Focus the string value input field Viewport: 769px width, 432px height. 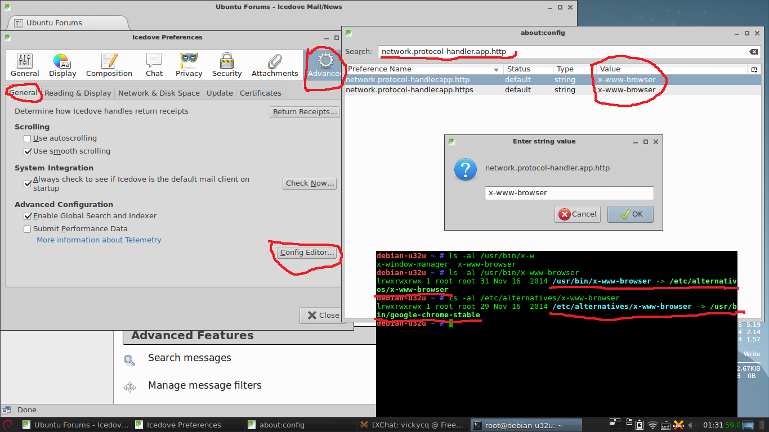[x=569, y=193]
